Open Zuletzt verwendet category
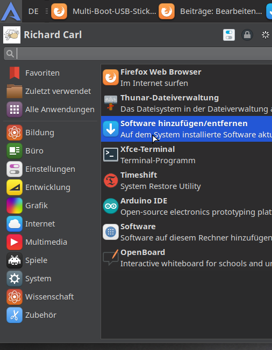This screenshot has height=350, width=272. tap(51, 91)
